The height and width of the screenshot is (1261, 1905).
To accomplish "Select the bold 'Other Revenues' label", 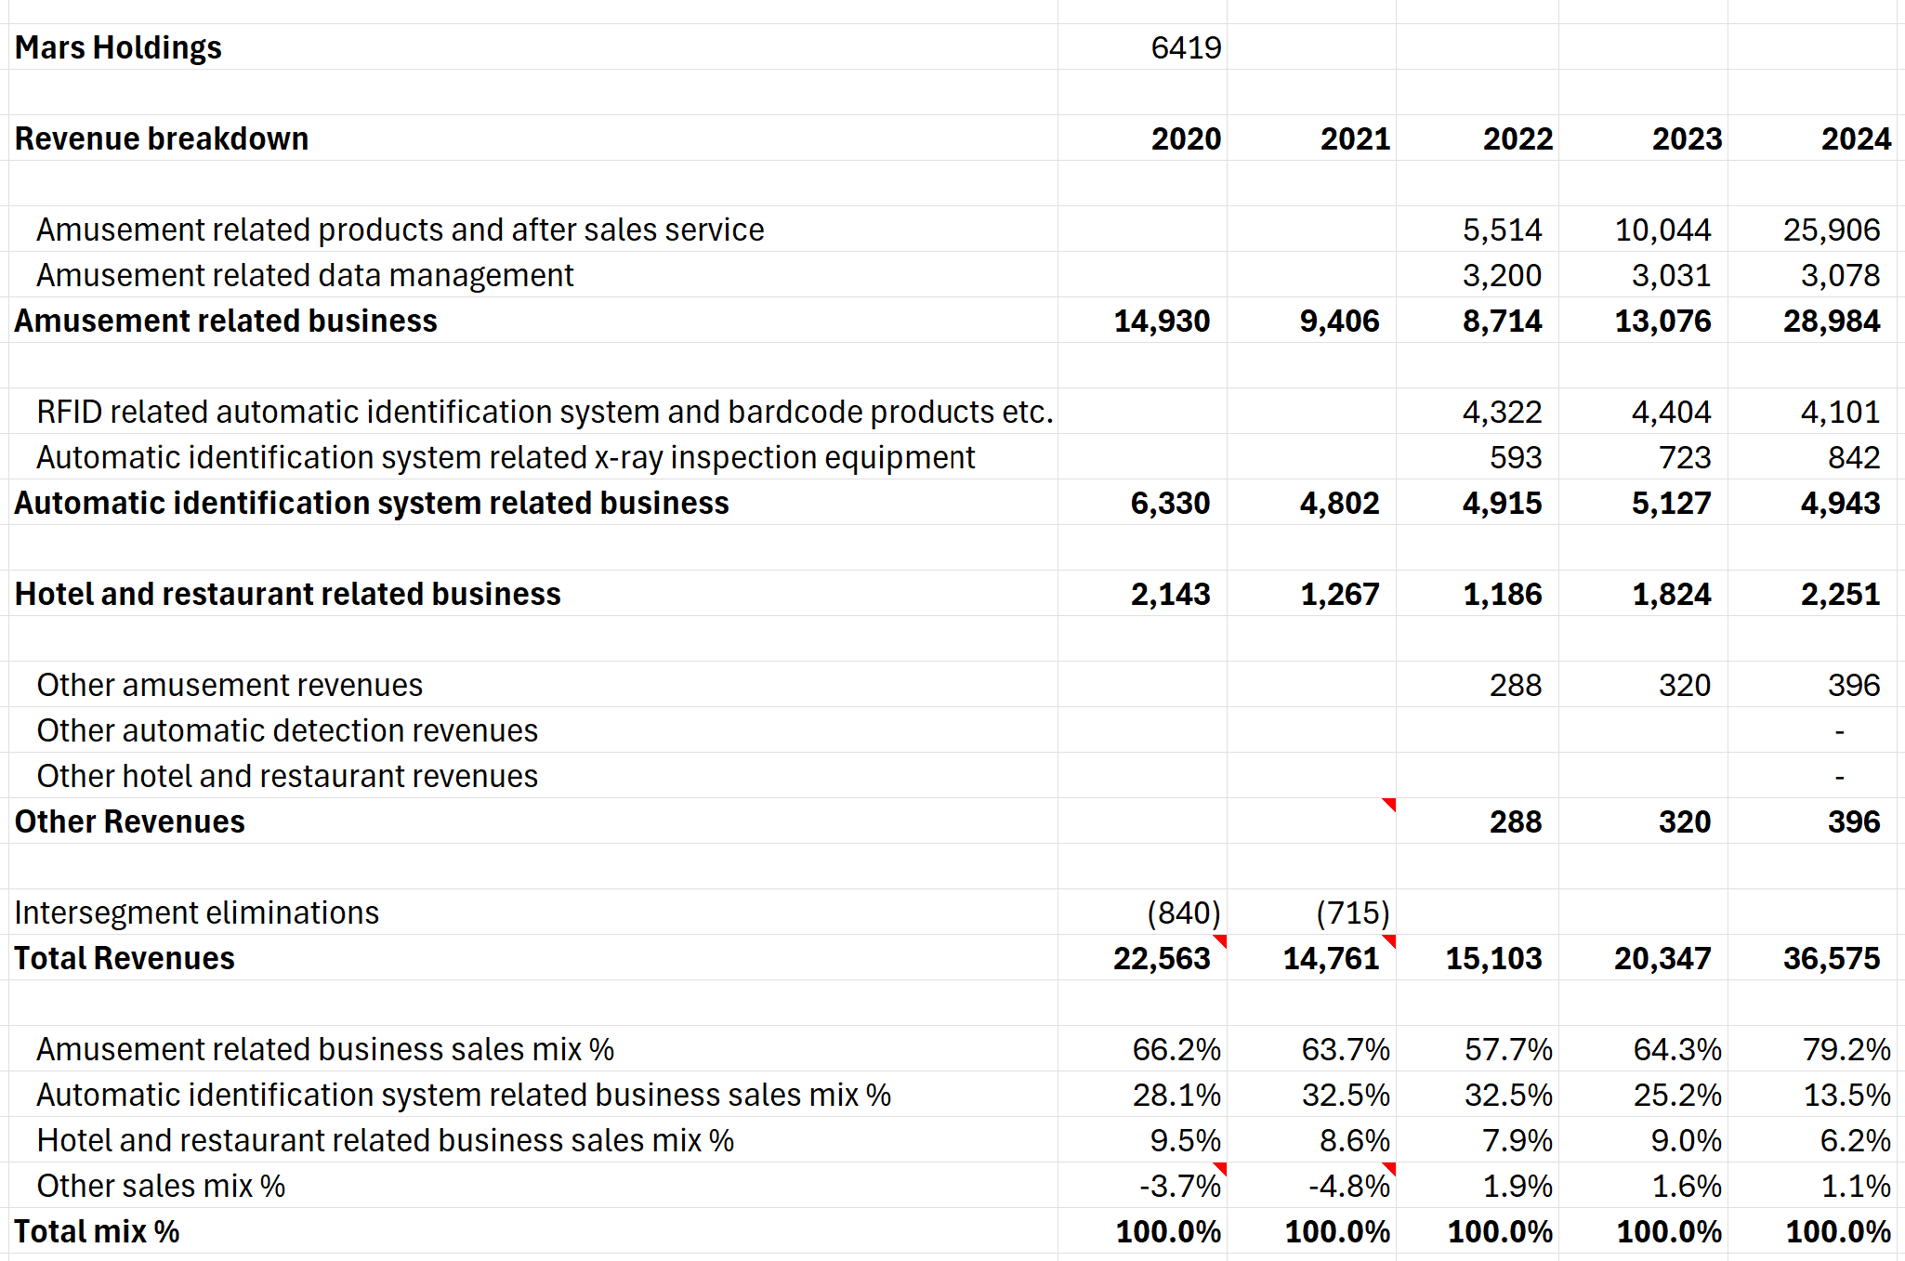I will click(130, 821).
